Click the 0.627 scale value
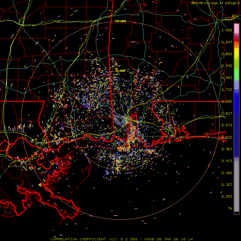This screenshot has height=241, width=241. (227, 114)
